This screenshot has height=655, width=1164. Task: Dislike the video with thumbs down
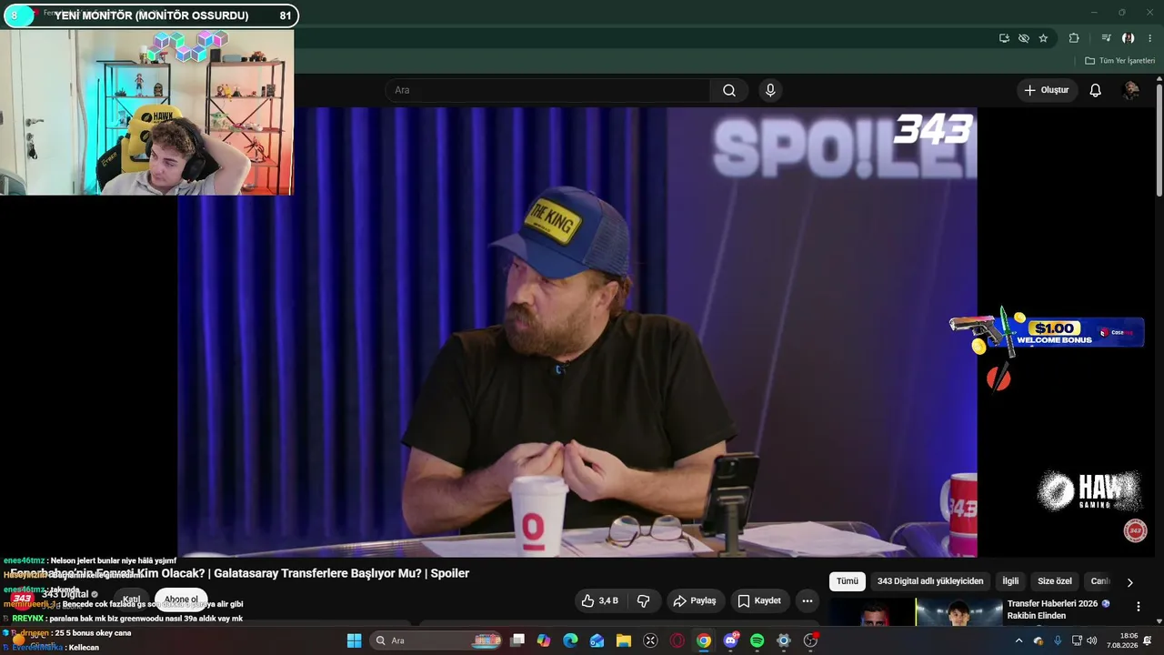click(x=643, y=600)
